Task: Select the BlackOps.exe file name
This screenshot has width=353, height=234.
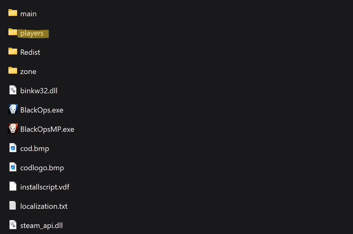Action: pyautogui.click(x=42, y=110)
